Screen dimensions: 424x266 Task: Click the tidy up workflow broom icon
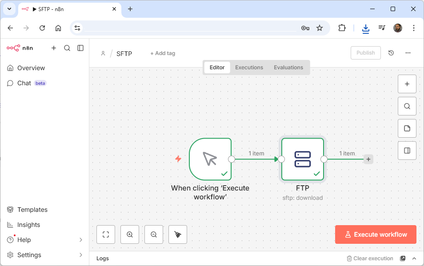click(x=178, y=234)
